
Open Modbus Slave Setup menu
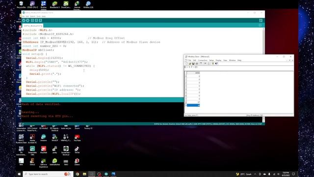tap(211, 60)
